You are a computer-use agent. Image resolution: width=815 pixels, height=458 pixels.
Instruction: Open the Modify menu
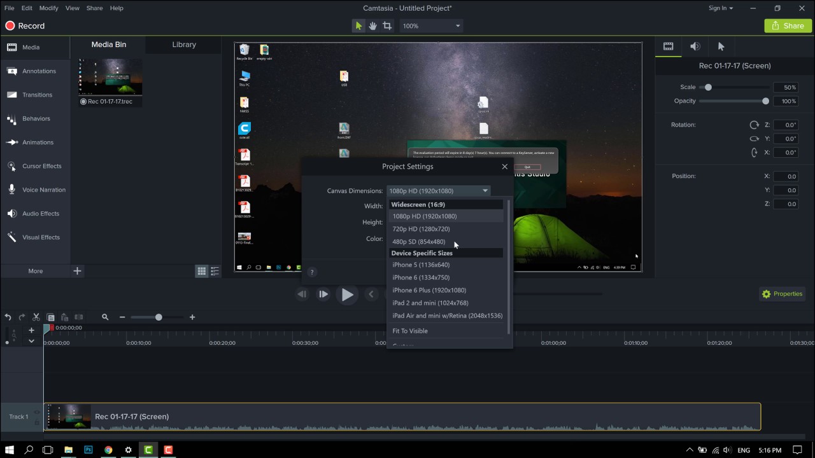pos(48,8)
